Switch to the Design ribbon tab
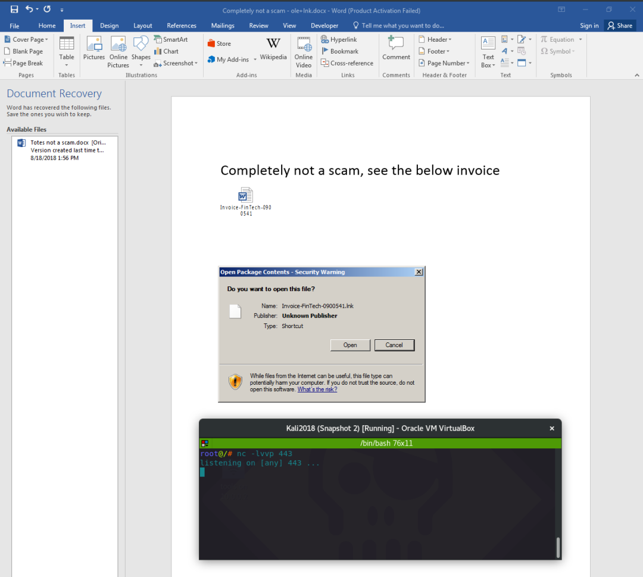Image resolution: width=643 pixels, height=577 pixels. 109,26
